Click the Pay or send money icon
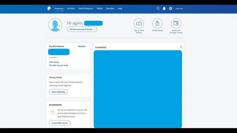This screenshot has width=237, height=133. pyautogui.click(x=139, y=23)
